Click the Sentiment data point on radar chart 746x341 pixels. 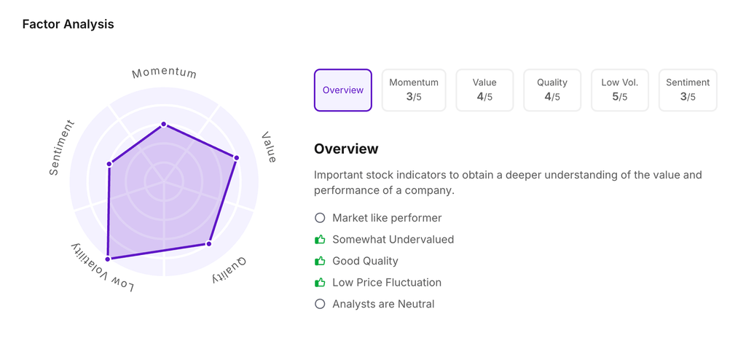[x=109, y=164]
